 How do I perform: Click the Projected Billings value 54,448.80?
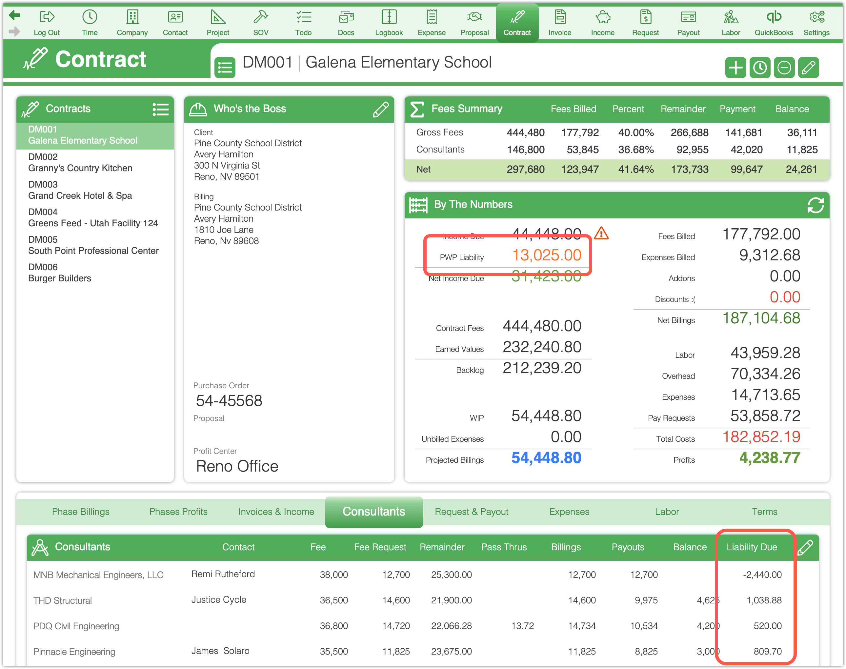(x=546, y=458)
